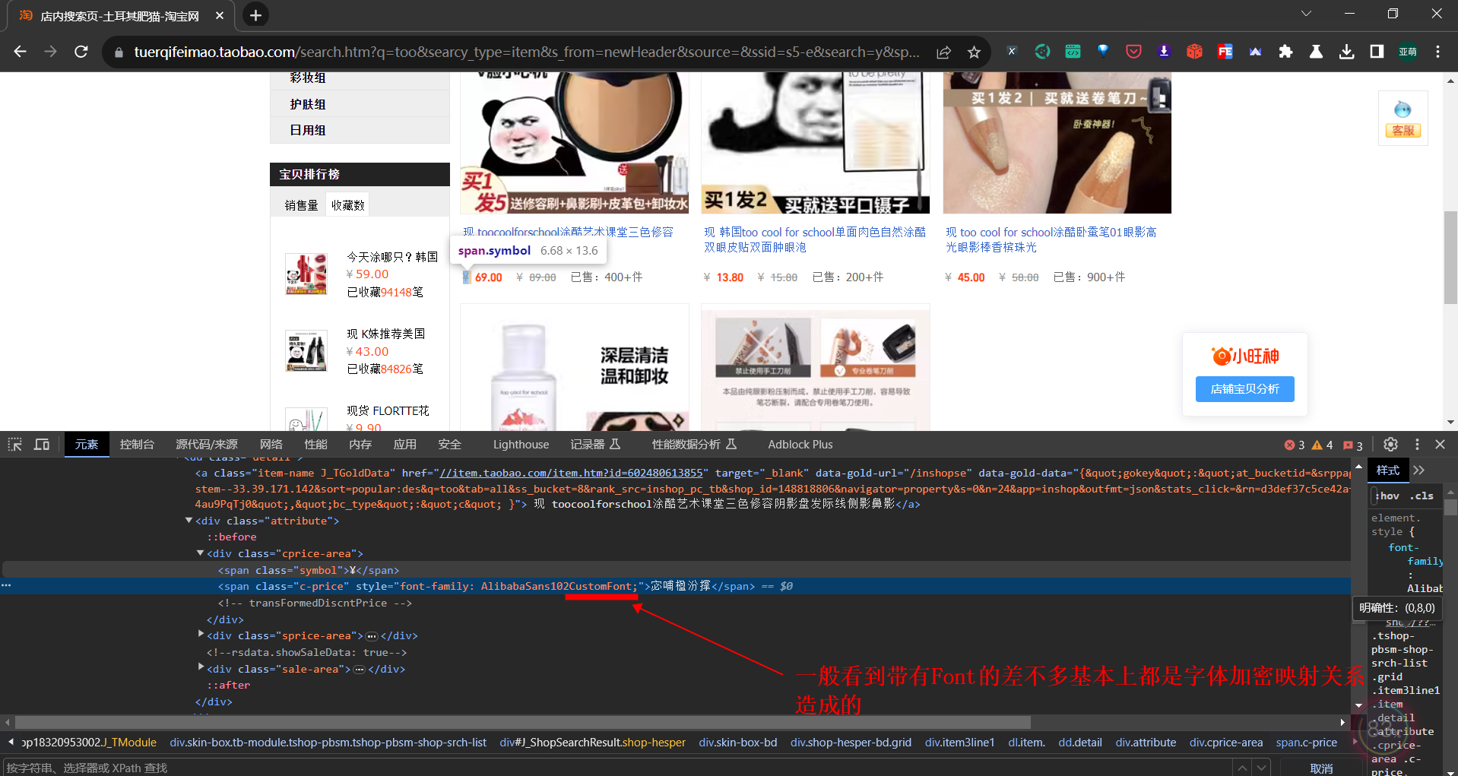Open a new browser tab
The width and height of the screenshot is (1458, 776).
pos(255,15)
